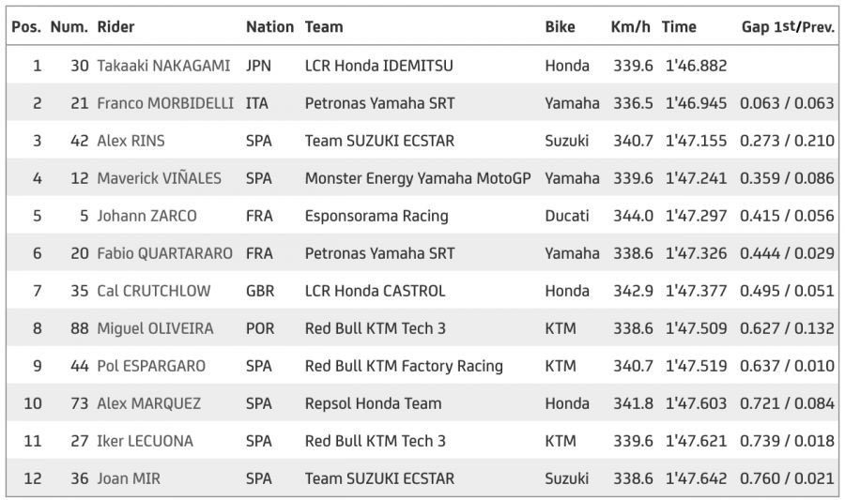This screenshot has height=500, width=845.
Task: Click the Pos. column header
Action: click(25, 27)
